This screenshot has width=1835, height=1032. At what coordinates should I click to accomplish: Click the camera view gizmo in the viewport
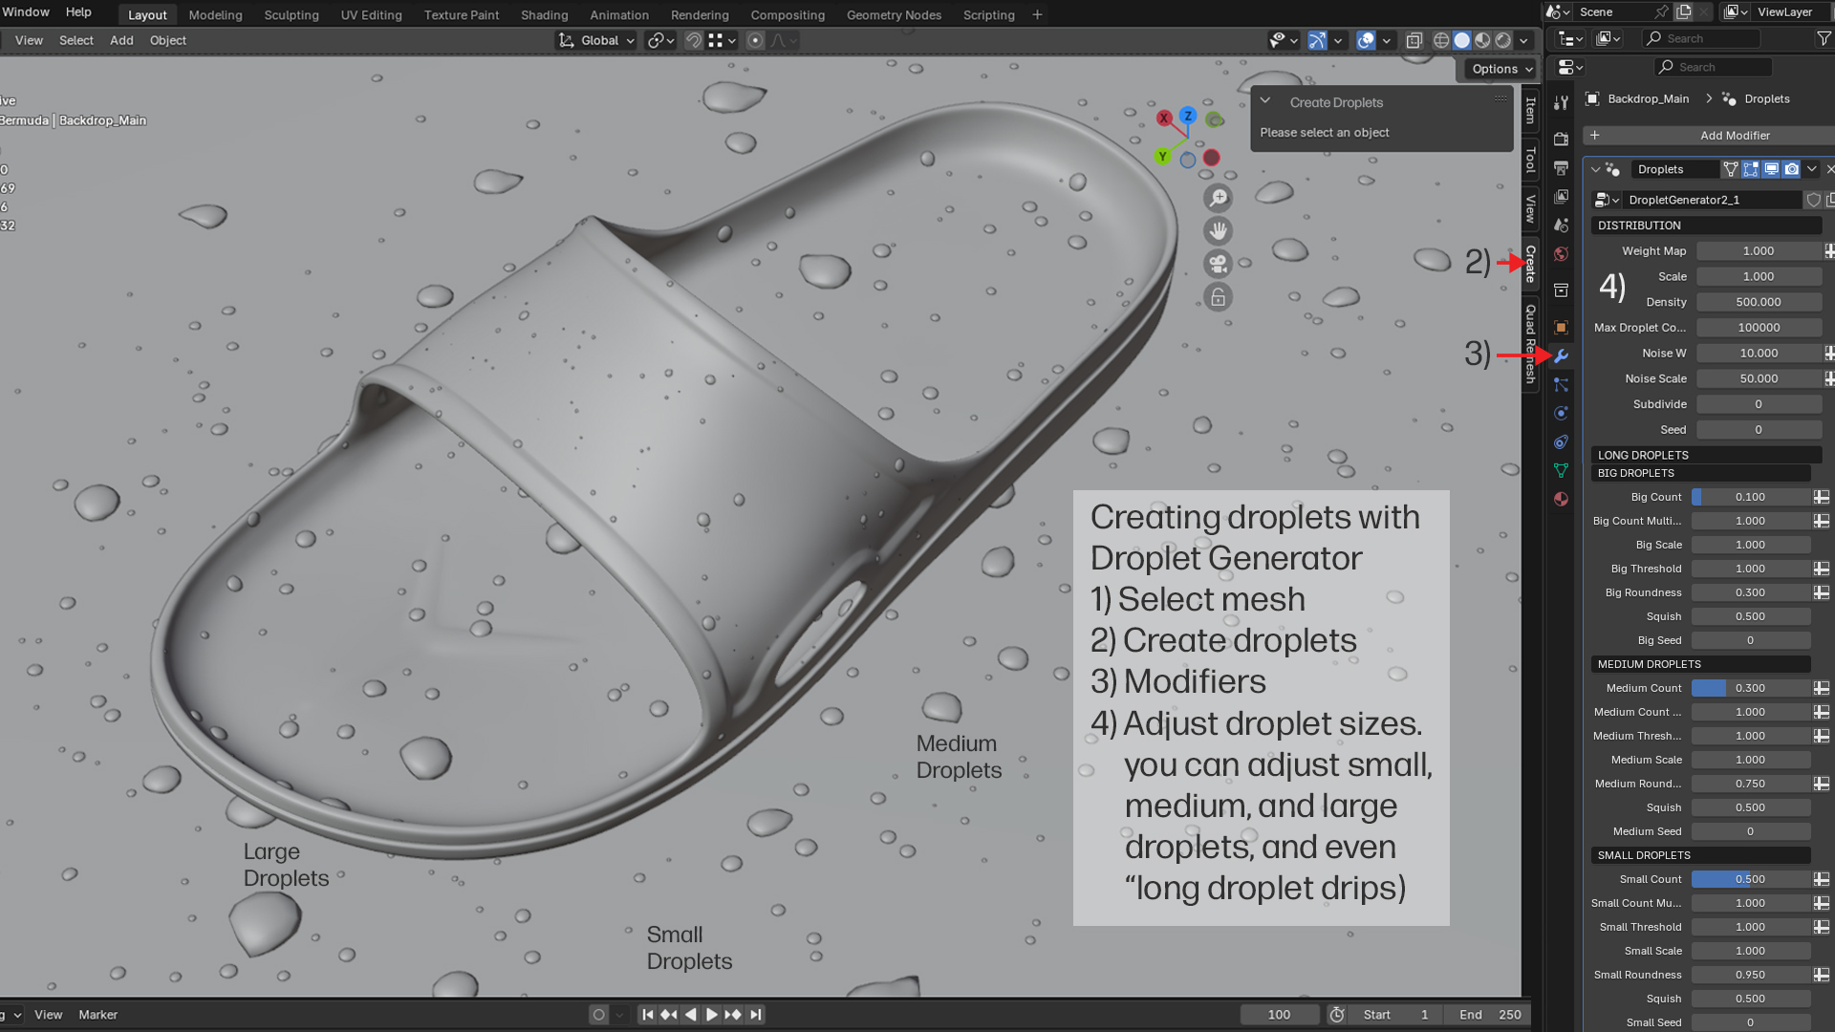1219,264
